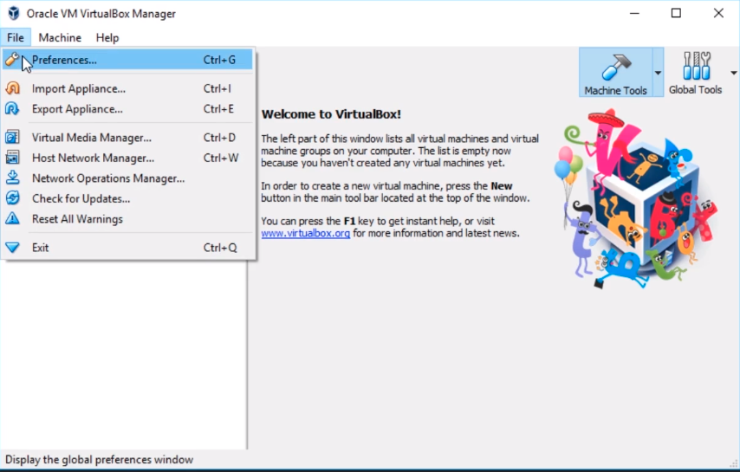Select the Machine Tools button
Image resolution: width=740 pixels, height=472 pixels.
pos(615,73)
